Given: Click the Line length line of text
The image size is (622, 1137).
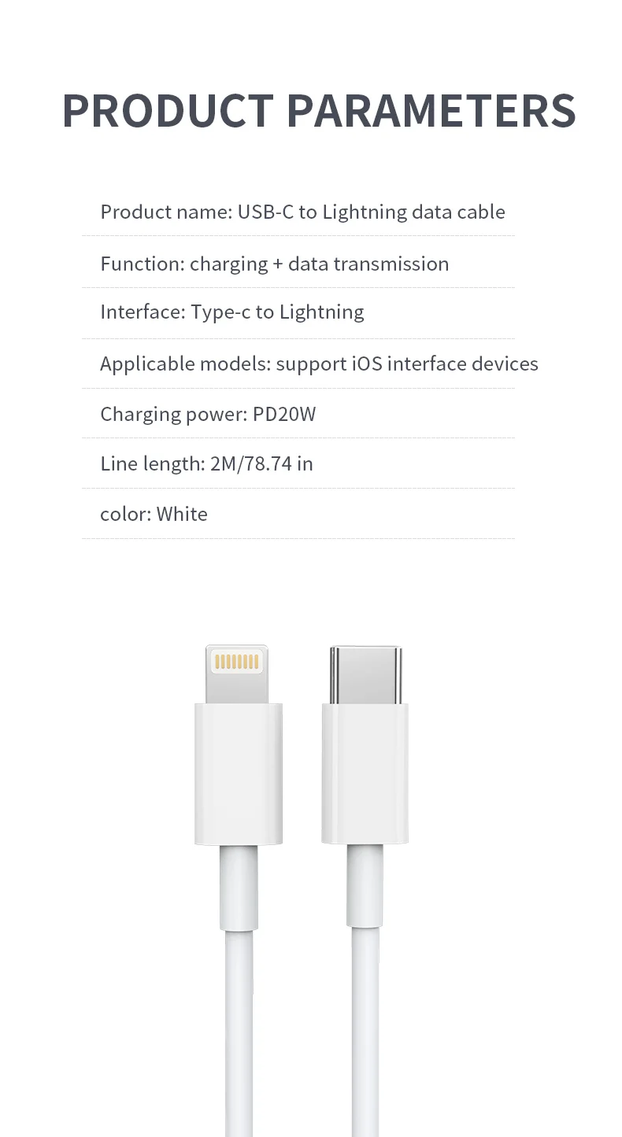Looking at the screenshot, I should [206, 463].
